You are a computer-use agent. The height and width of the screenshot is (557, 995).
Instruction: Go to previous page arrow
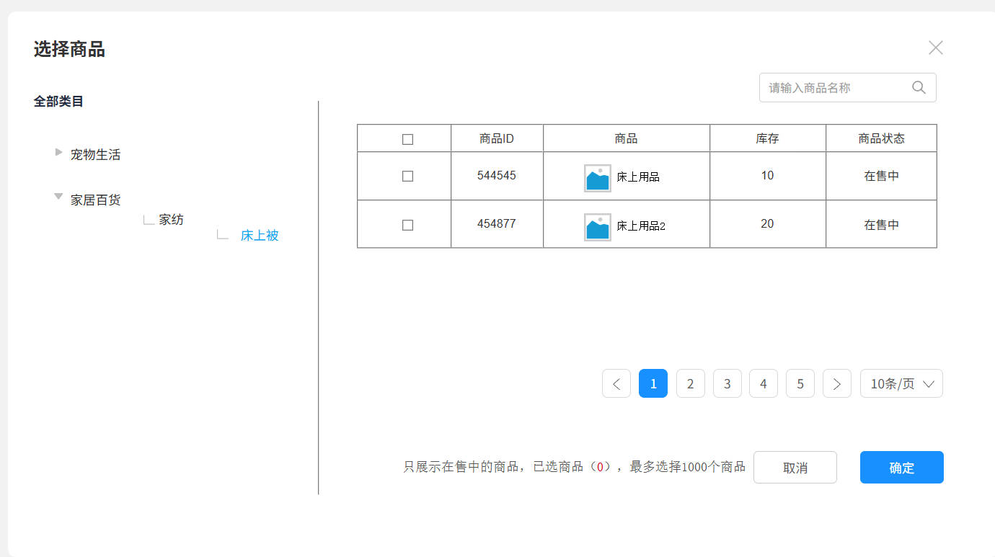(616, 383)
